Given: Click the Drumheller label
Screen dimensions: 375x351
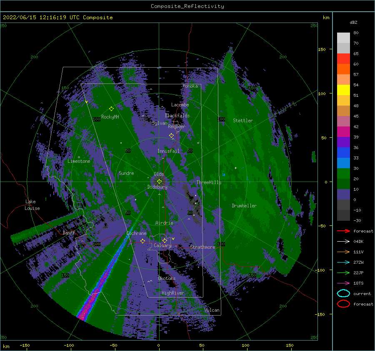Looking at the screenshot, I should (x=244, y=206).
